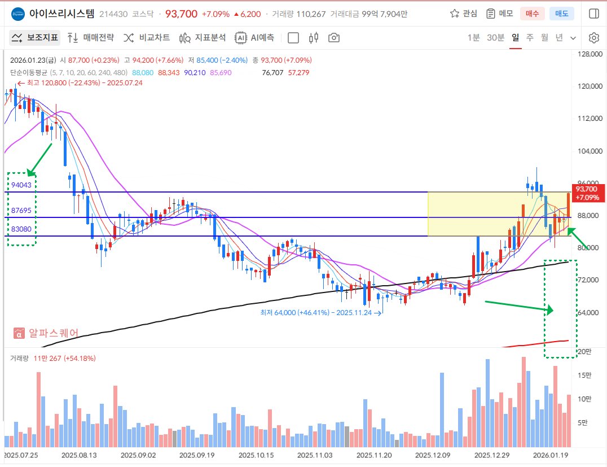Open the 보조지표 indicator panel
Screen dimensions: 607x467
[34, 38]
